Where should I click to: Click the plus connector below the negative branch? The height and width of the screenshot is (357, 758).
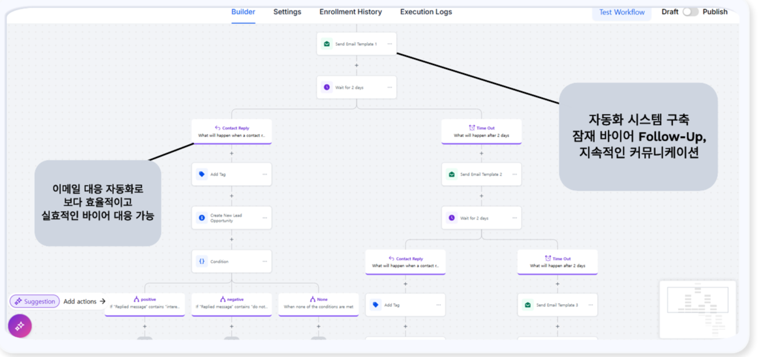tap(231, 326)
